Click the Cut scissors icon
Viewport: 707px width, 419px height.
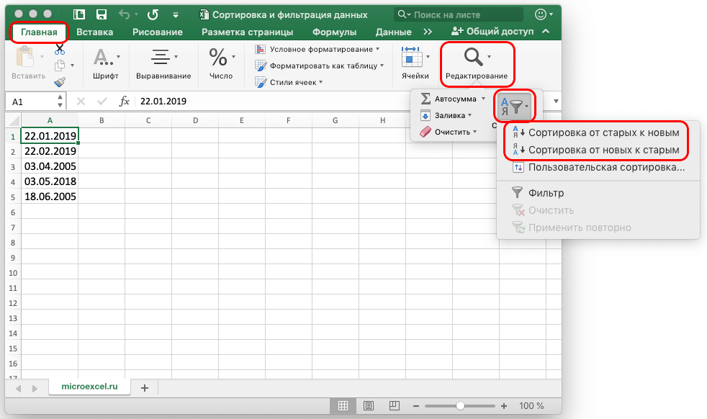(x=60, y=49)
